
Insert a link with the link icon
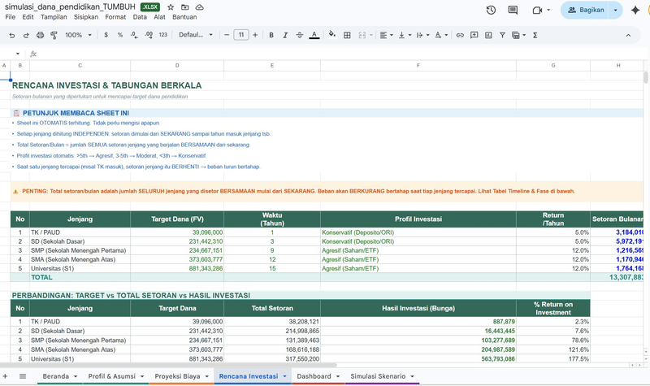coord(460,35)
